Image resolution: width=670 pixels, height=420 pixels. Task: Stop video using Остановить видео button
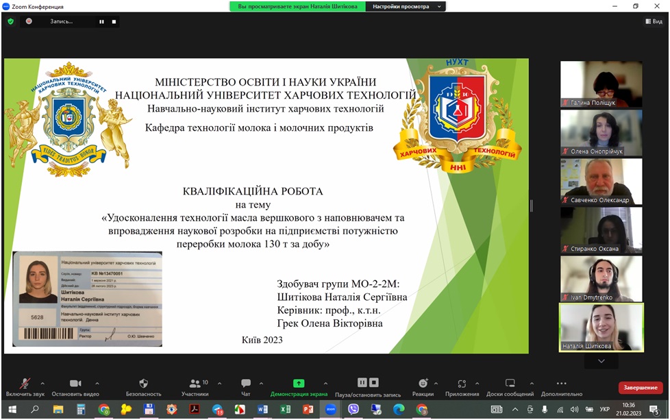tap(75, 388)
